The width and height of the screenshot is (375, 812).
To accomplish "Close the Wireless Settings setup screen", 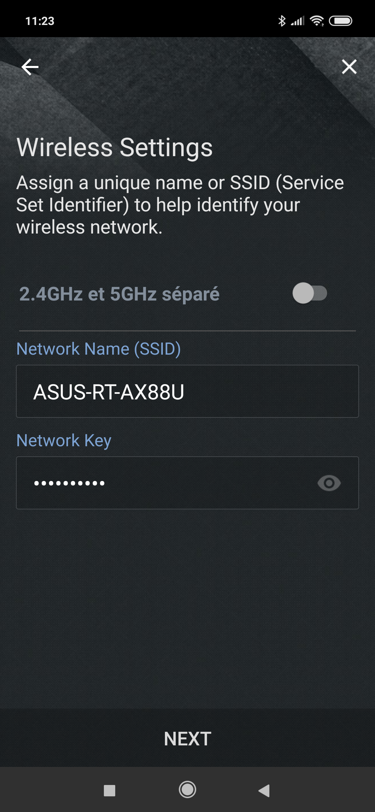I will pos(349,67).
